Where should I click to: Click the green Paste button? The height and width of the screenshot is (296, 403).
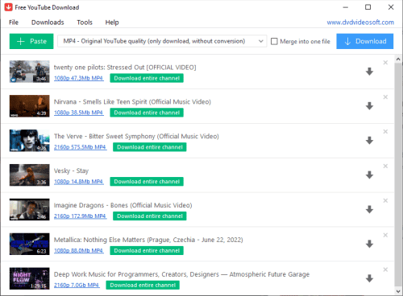[x=31, y=41]
